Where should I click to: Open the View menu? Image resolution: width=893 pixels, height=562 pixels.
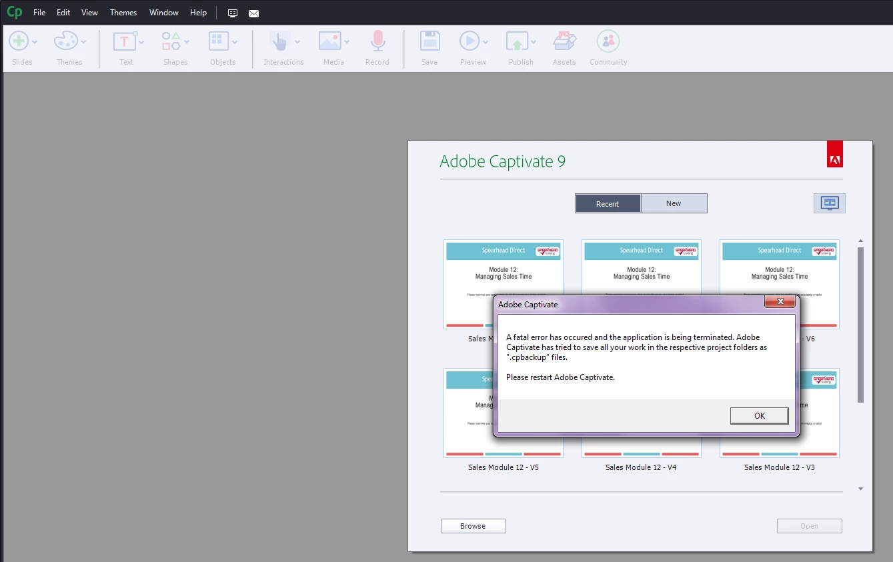(x=89, y=13)
